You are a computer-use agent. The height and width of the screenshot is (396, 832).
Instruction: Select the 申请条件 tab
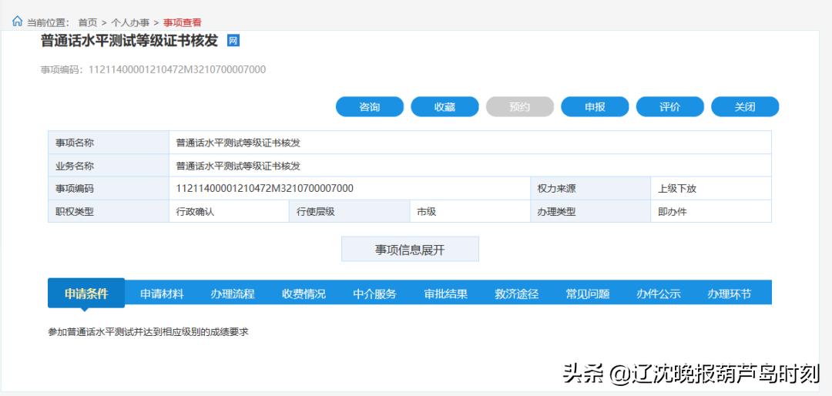tap(86, 293)
